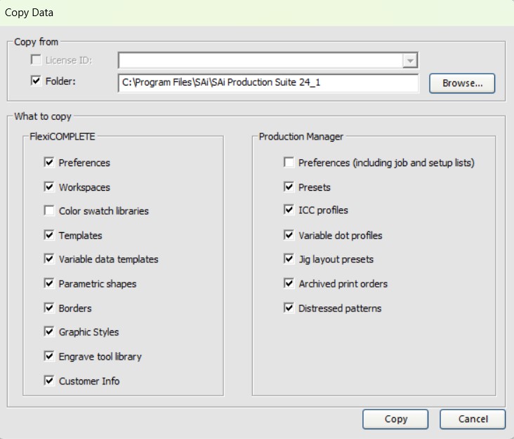Uncheck the Preferences checkbox under FlexiCOMPLETE

(49, 163)
